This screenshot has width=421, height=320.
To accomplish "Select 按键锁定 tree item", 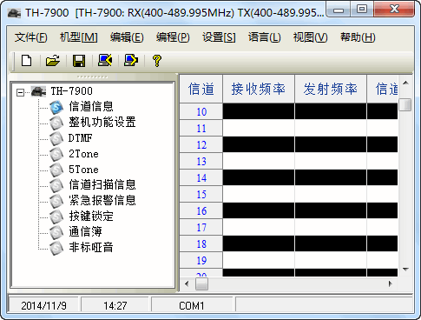I will [91, 216].
